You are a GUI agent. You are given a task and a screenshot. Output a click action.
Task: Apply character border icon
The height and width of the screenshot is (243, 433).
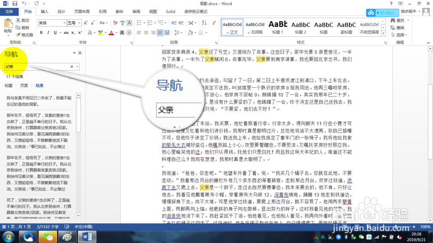coord(129,23)
